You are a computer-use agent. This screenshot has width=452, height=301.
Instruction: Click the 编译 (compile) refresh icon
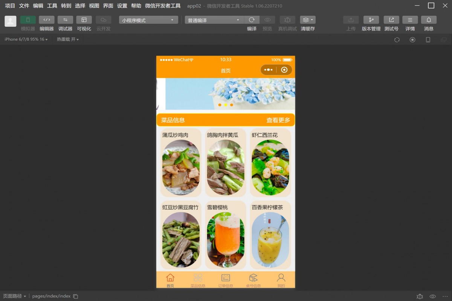click(x=252, y=20)
